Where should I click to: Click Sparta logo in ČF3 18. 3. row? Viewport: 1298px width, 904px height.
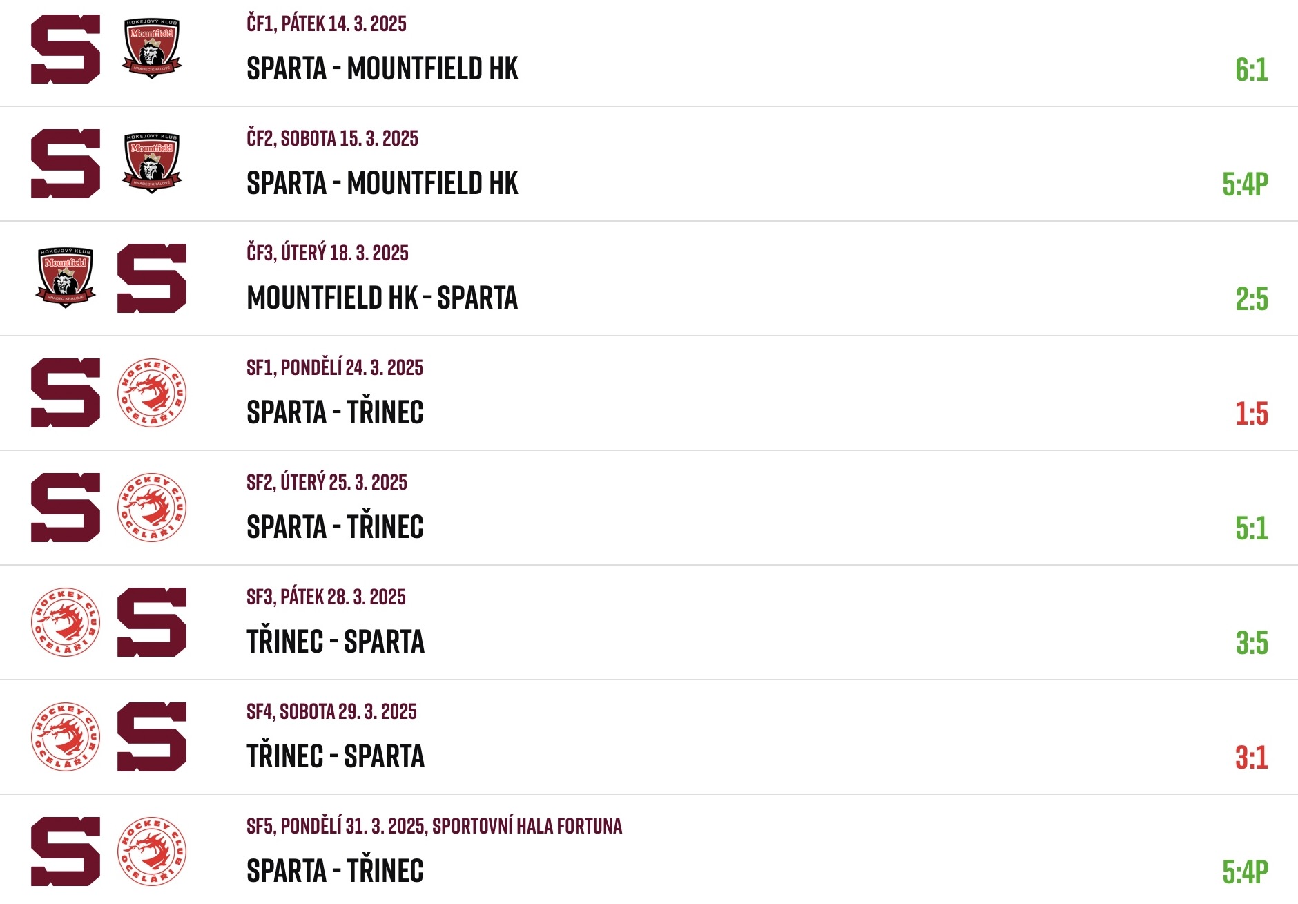click(x=152, y=278)
